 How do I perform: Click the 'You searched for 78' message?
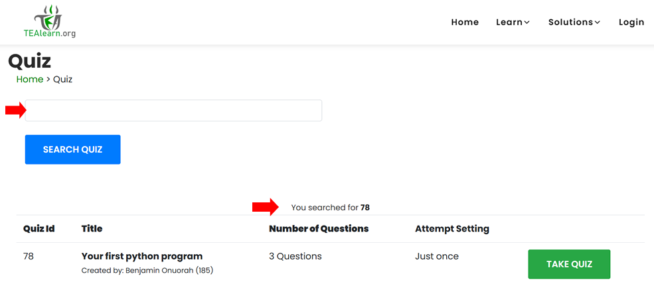coord(330,208)
